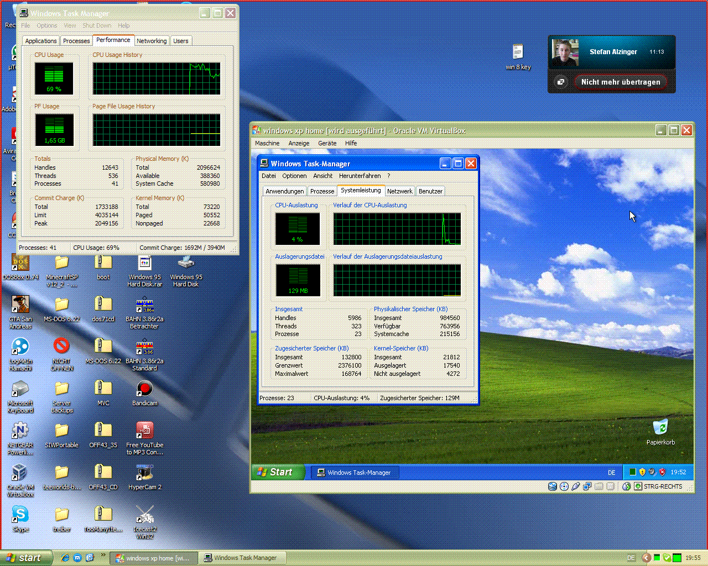Open Ansicht menu in guest Task-Manager
The height and width of the screenshot is (566, 708).
click(323, 176)
